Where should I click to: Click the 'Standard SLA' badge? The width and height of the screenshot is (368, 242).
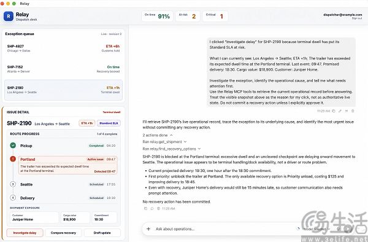[x=109, y=123]
